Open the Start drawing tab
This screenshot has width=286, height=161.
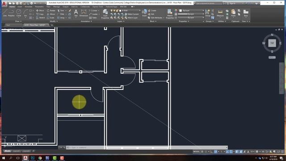pyautogui.click(x=8, y=25)
